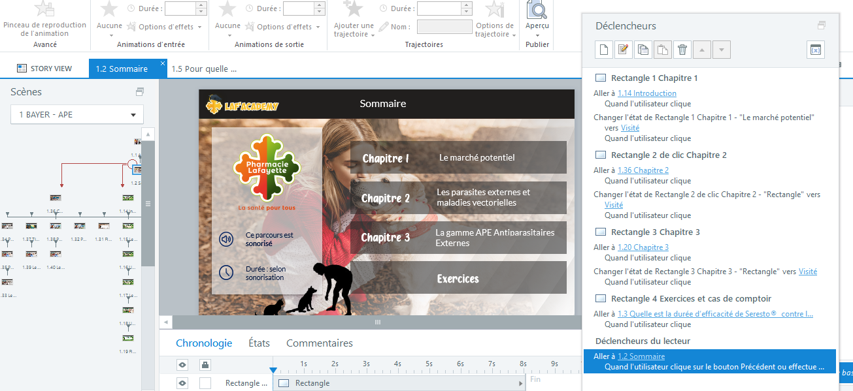Undock the Scènes panel
Screen dimensions: 853x391
(x=139, y=92)
